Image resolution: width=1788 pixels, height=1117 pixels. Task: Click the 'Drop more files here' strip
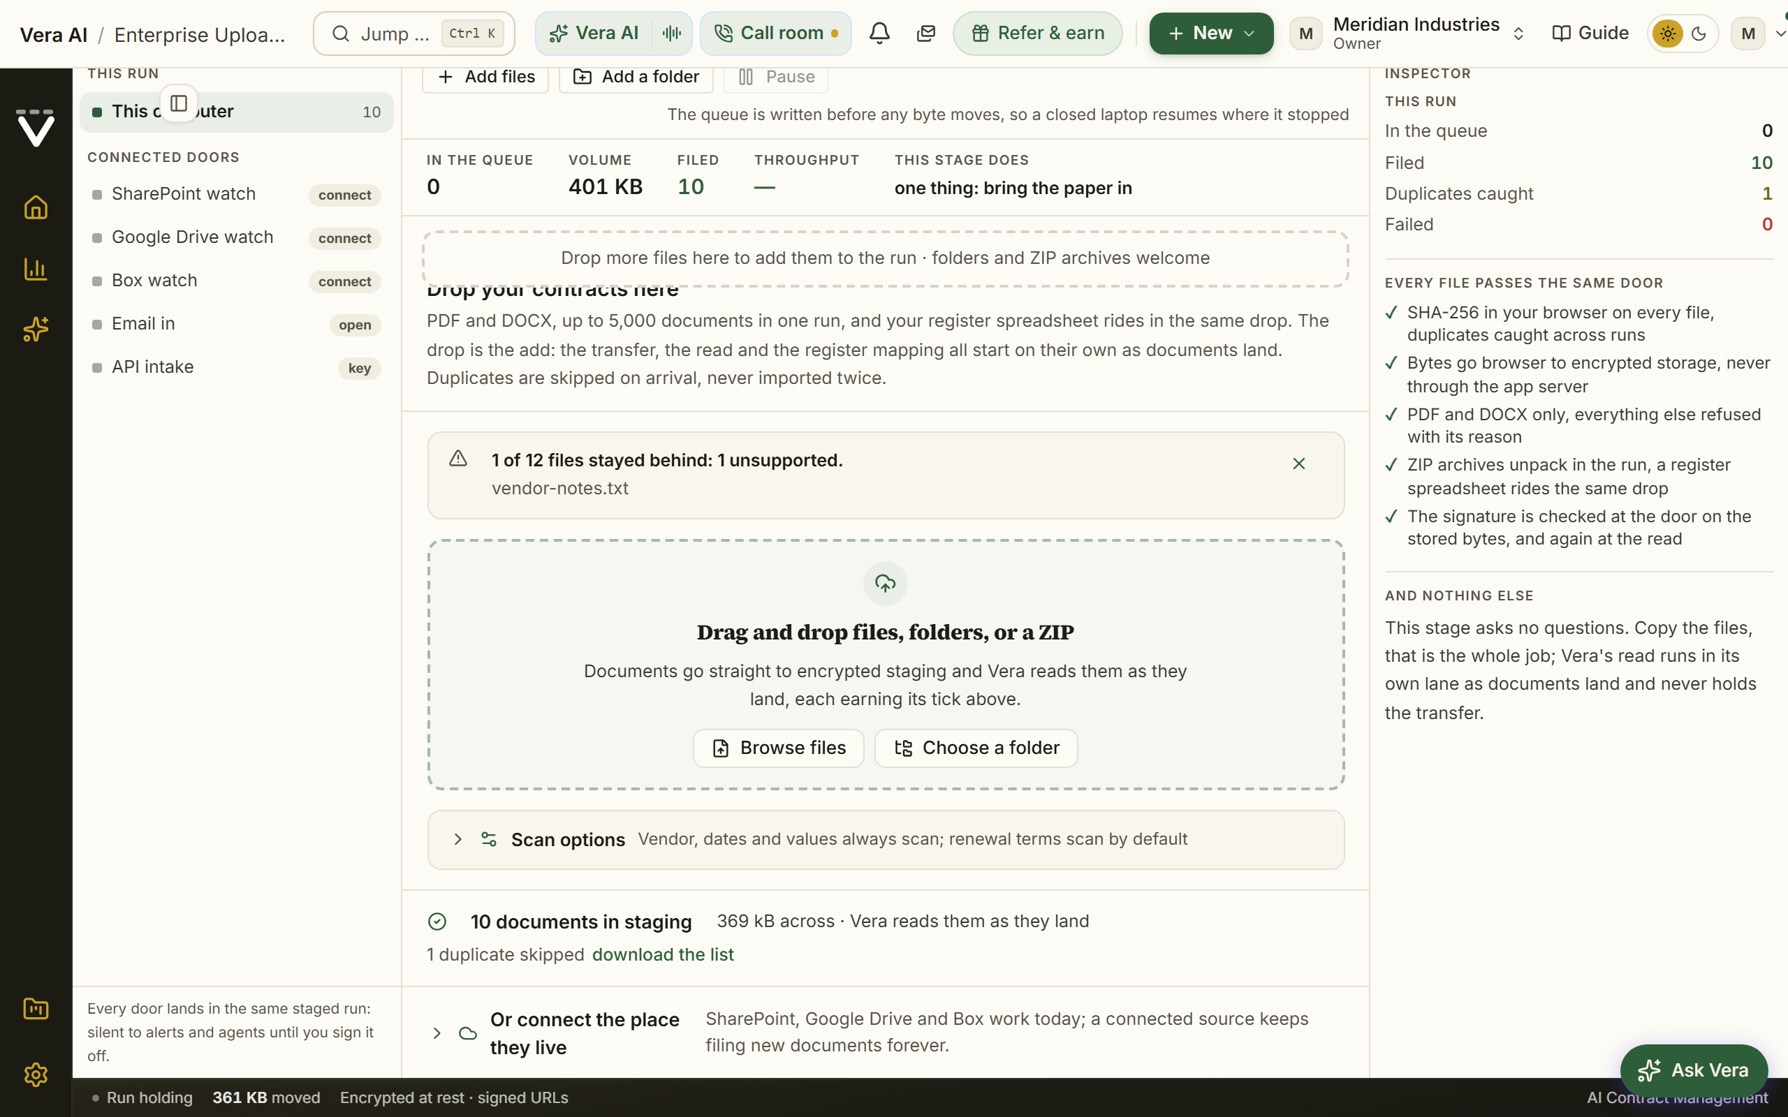coord(885,258)
